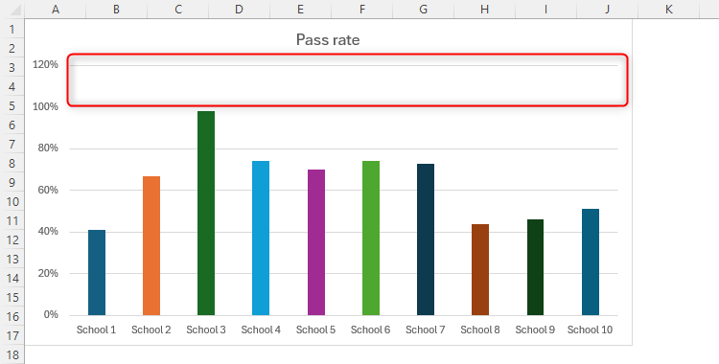Select column C header

point(178,10)
